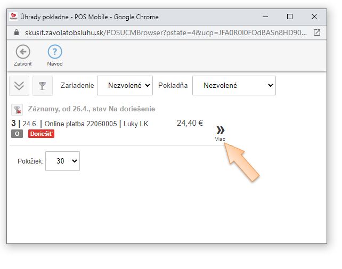
Task: Click the URL address text
Action: (160, 32)
